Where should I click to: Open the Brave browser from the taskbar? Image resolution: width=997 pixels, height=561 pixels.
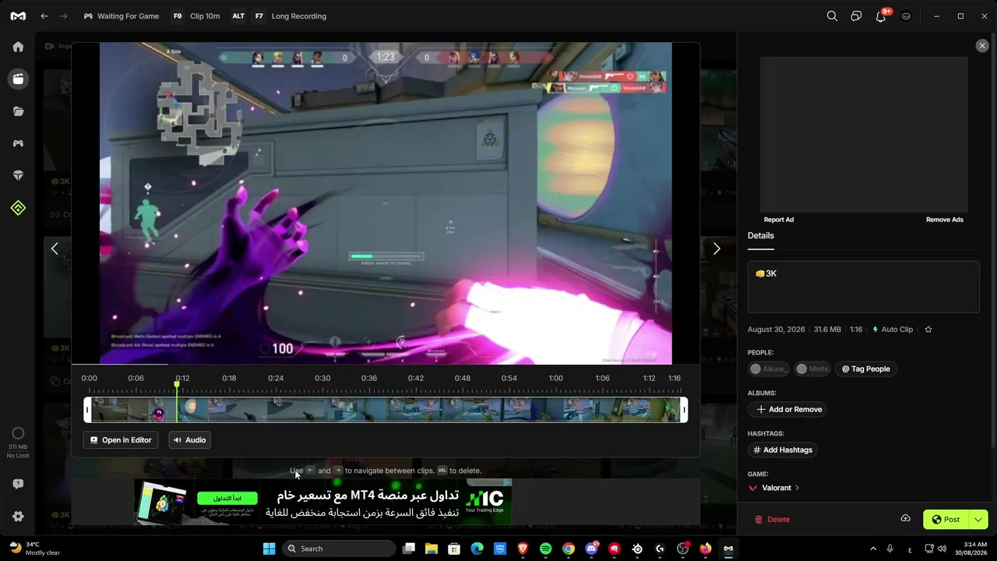tap(523, 549)
